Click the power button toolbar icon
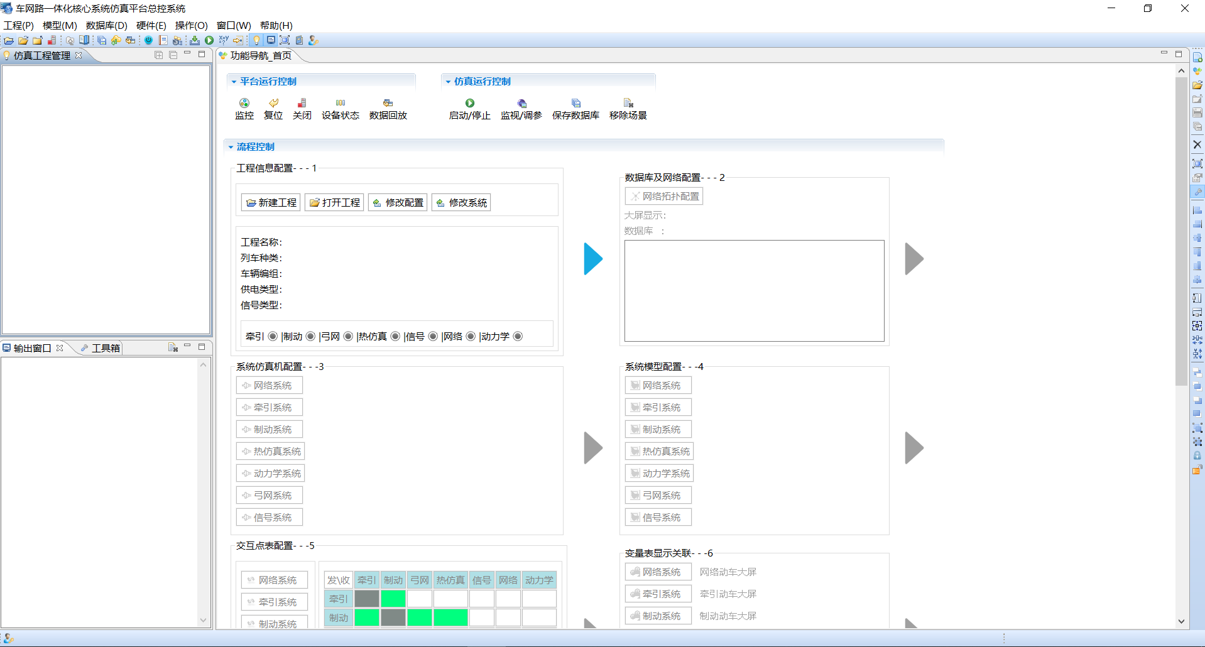Viewport: 1205px width, 647px height. [148, 40]
